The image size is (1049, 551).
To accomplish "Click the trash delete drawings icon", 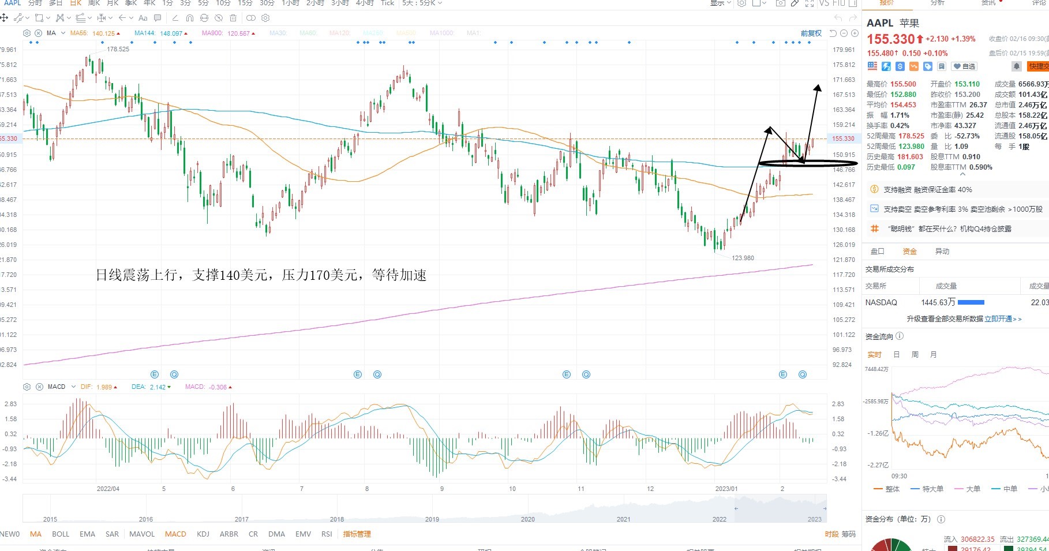I will 233,18.
